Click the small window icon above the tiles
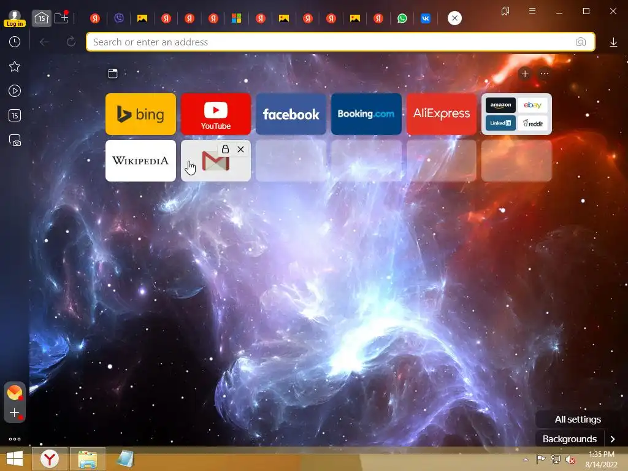628x471 pixels. (x=113, y=74)
